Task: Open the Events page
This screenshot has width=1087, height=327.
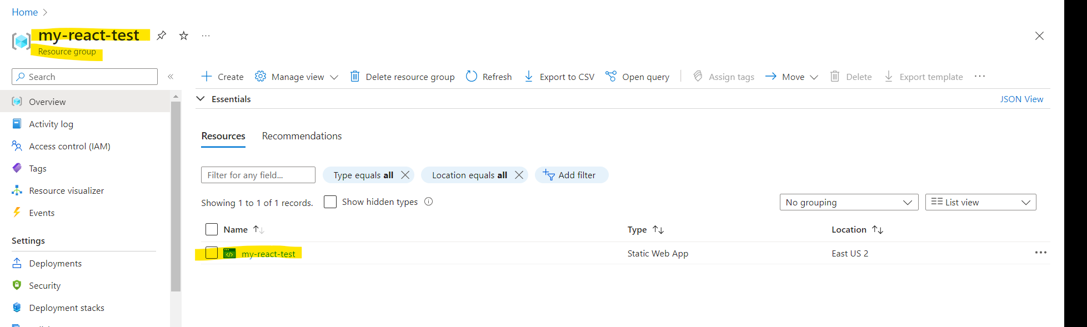Action: pyautogui.click(x=42, y=213)
